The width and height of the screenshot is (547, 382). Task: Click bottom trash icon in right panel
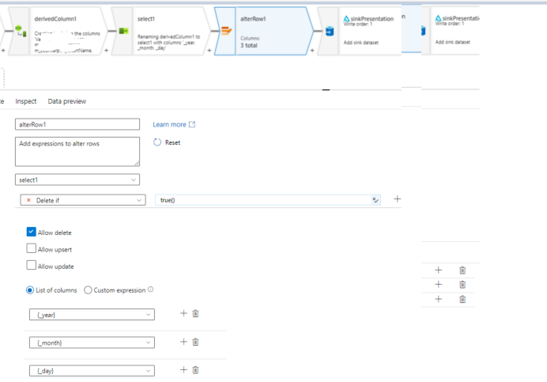(x=462, y=299)
